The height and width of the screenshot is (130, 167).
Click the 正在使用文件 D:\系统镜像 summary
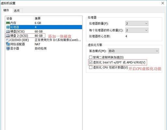coord(58,40)
